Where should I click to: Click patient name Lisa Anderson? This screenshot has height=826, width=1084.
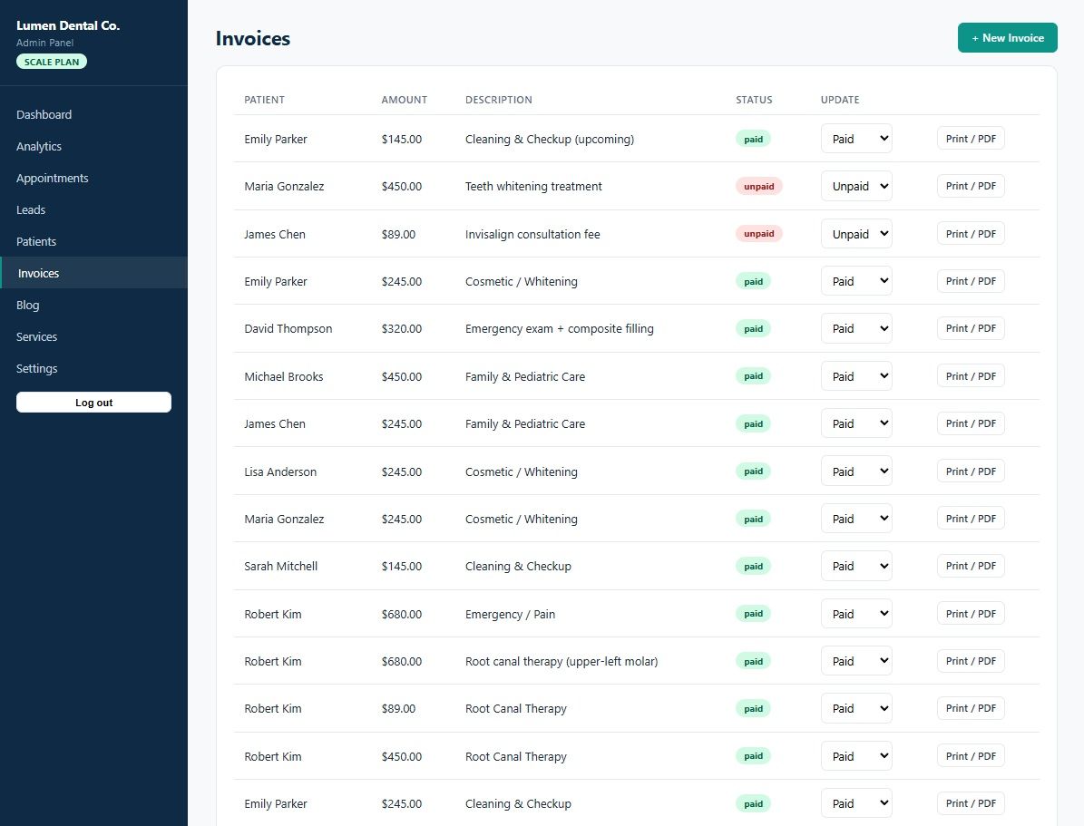pos(280,471)
